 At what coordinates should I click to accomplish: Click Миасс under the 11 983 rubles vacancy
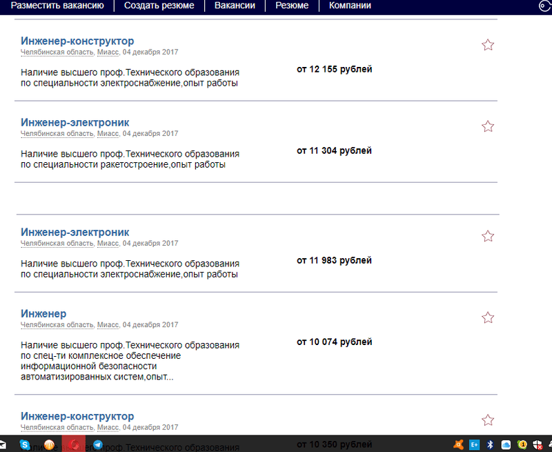click(x=108, y=244)
